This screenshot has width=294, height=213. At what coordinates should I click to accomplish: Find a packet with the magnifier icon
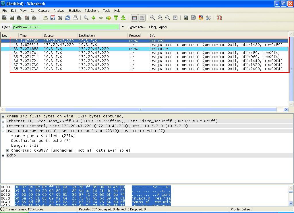(86, 18)
